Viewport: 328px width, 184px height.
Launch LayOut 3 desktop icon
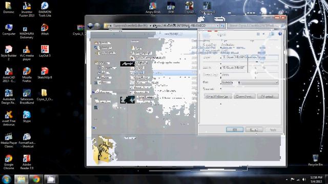point(45,51)
